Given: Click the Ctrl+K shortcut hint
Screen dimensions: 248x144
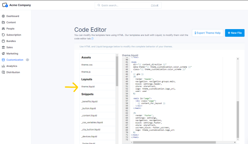Looking at the screenshot, I should coord(154,5).
